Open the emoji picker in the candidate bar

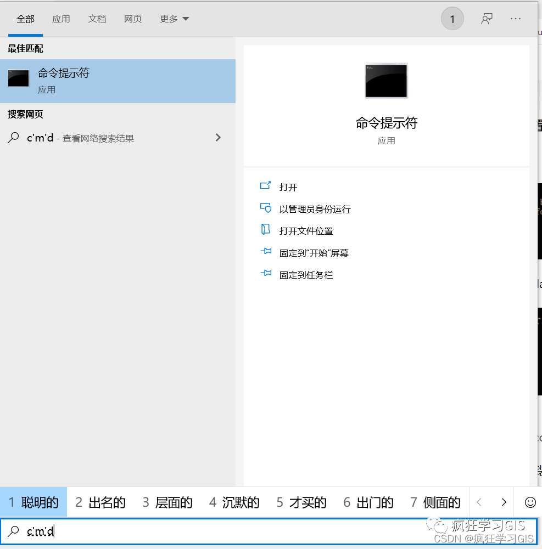click(x=529, y=502)
